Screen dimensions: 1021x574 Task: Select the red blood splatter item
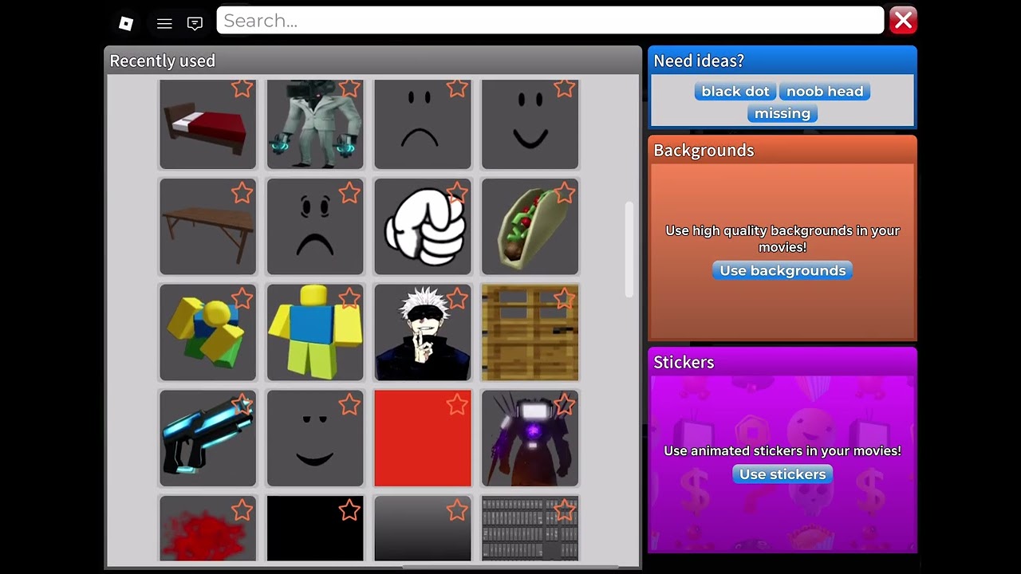click(x=208, y=529)
